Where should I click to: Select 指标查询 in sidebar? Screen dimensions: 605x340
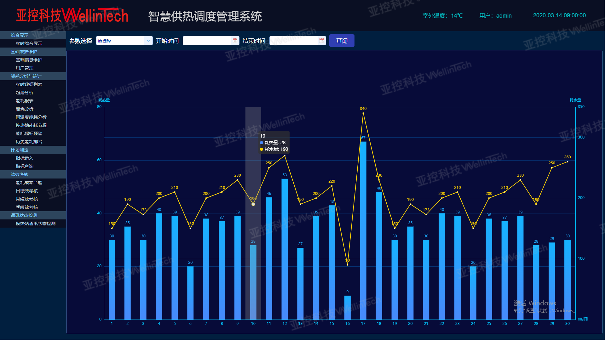[33, 166]
